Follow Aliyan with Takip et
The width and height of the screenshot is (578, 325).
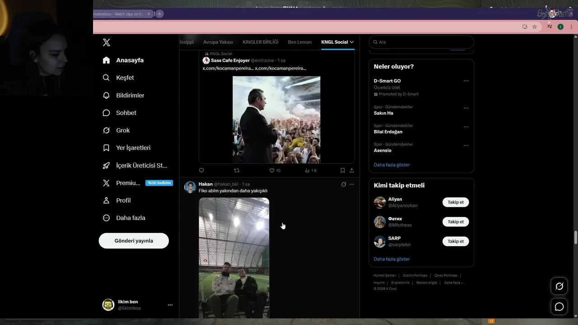pos(456,202)
